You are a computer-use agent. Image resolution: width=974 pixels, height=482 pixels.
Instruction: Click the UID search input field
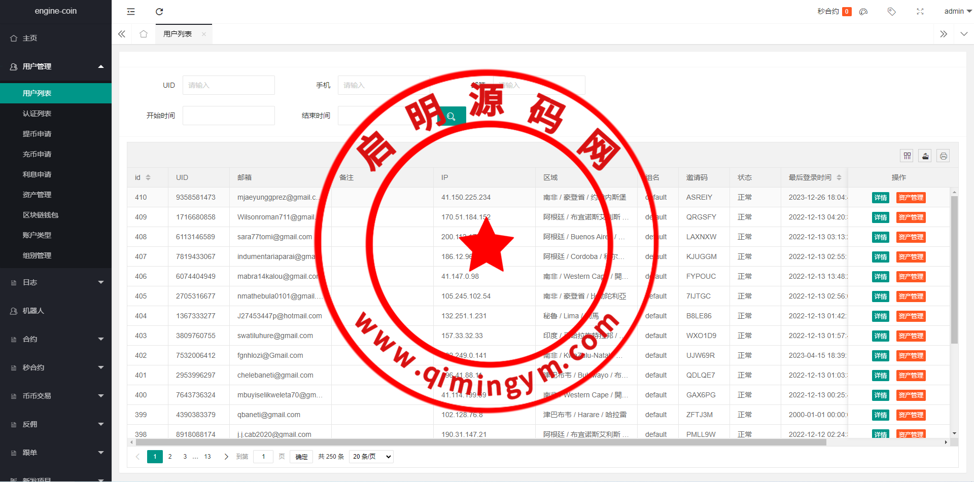(229, 85)
